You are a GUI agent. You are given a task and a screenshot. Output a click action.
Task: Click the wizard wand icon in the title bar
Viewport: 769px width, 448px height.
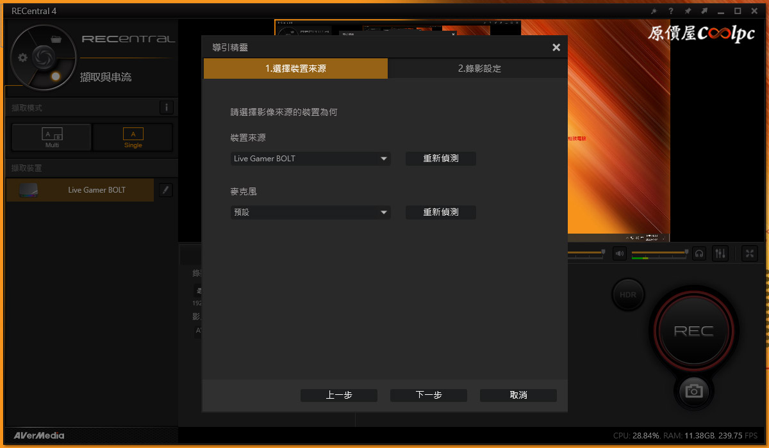click(x=654, y=11)
